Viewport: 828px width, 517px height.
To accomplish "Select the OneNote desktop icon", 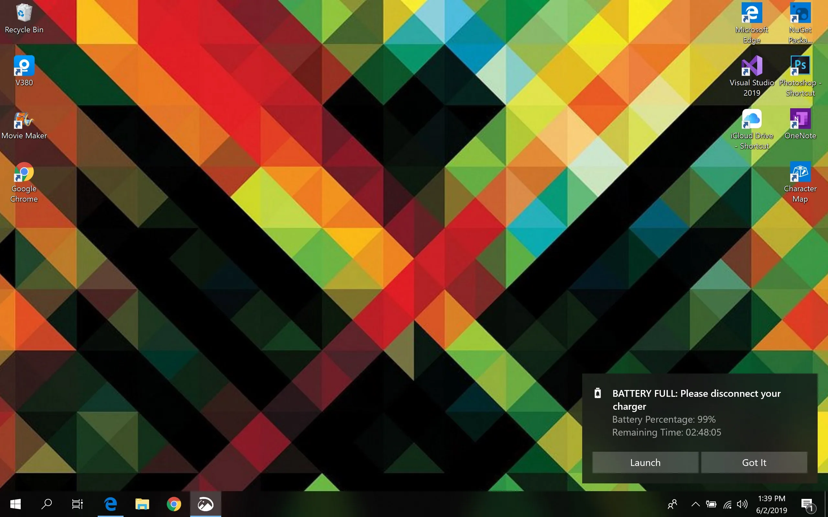I will click(x=800, y=124).
